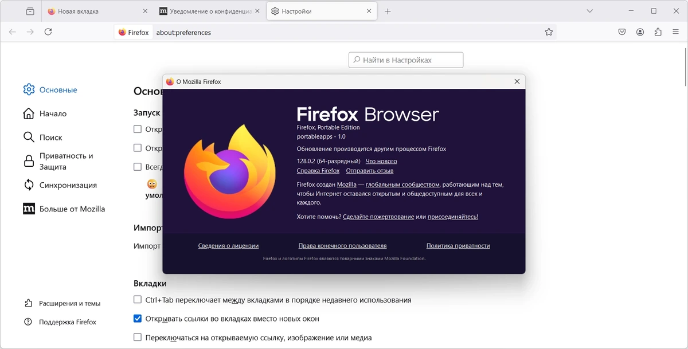The image size is (688, 349).
Task: Close the Уведомление о конфиденциальности tab
Action: (x=257, y=11)
